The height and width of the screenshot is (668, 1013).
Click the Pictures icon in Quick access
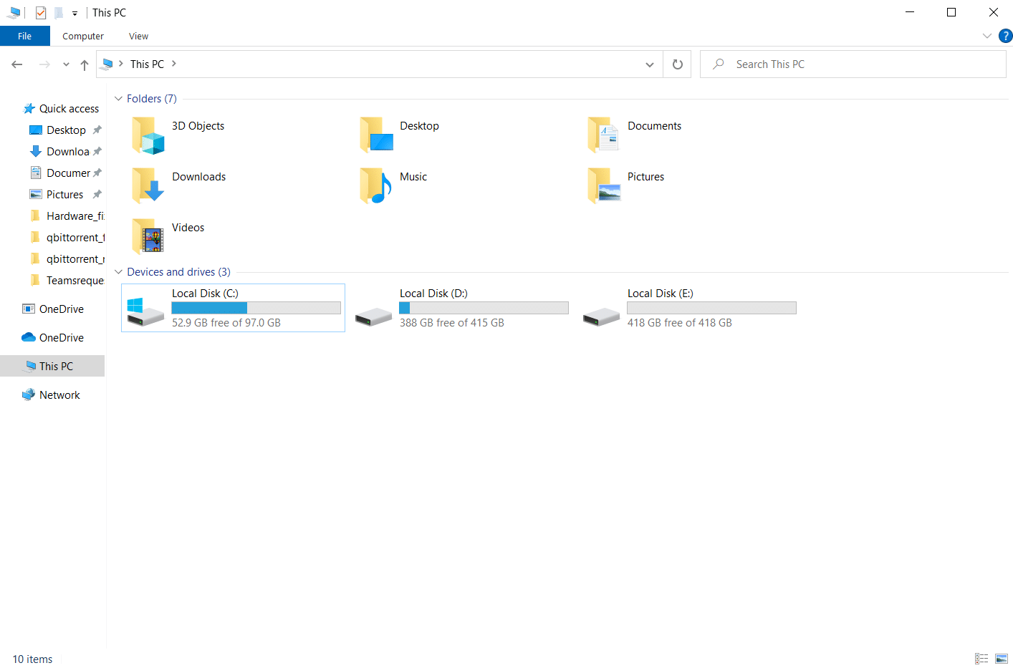click(36, 195)
